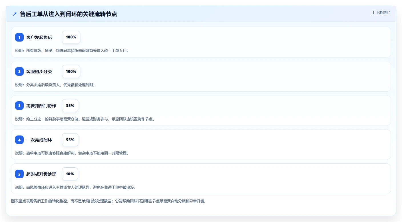Click the 客服初步分类 step label
This screenshot has height=222, width=402.
(x=39, y=71)
